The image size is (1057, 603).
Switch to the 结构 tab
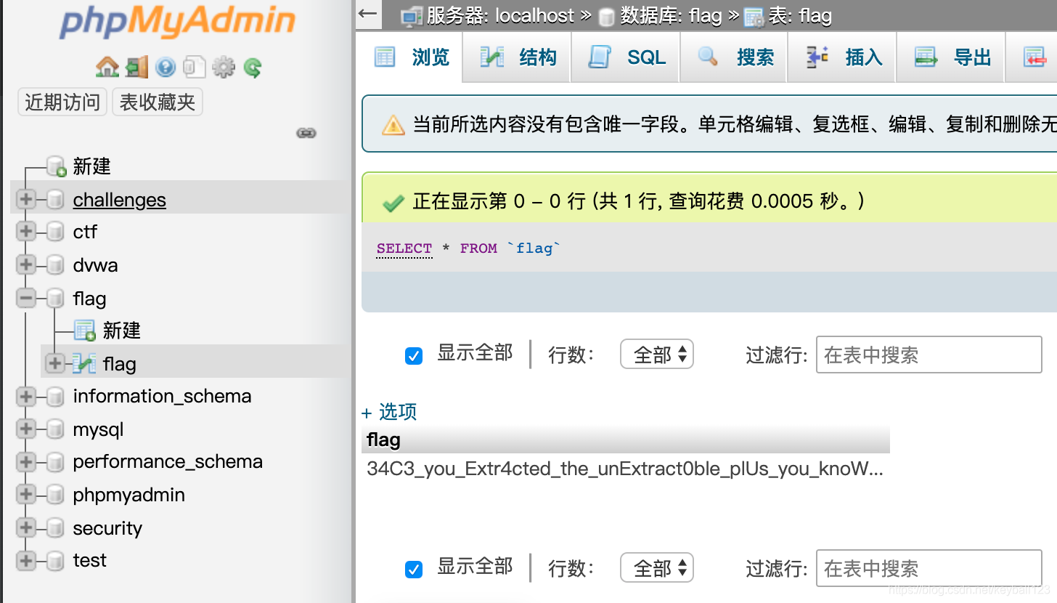pyautogui.click(x=518, y=57)
